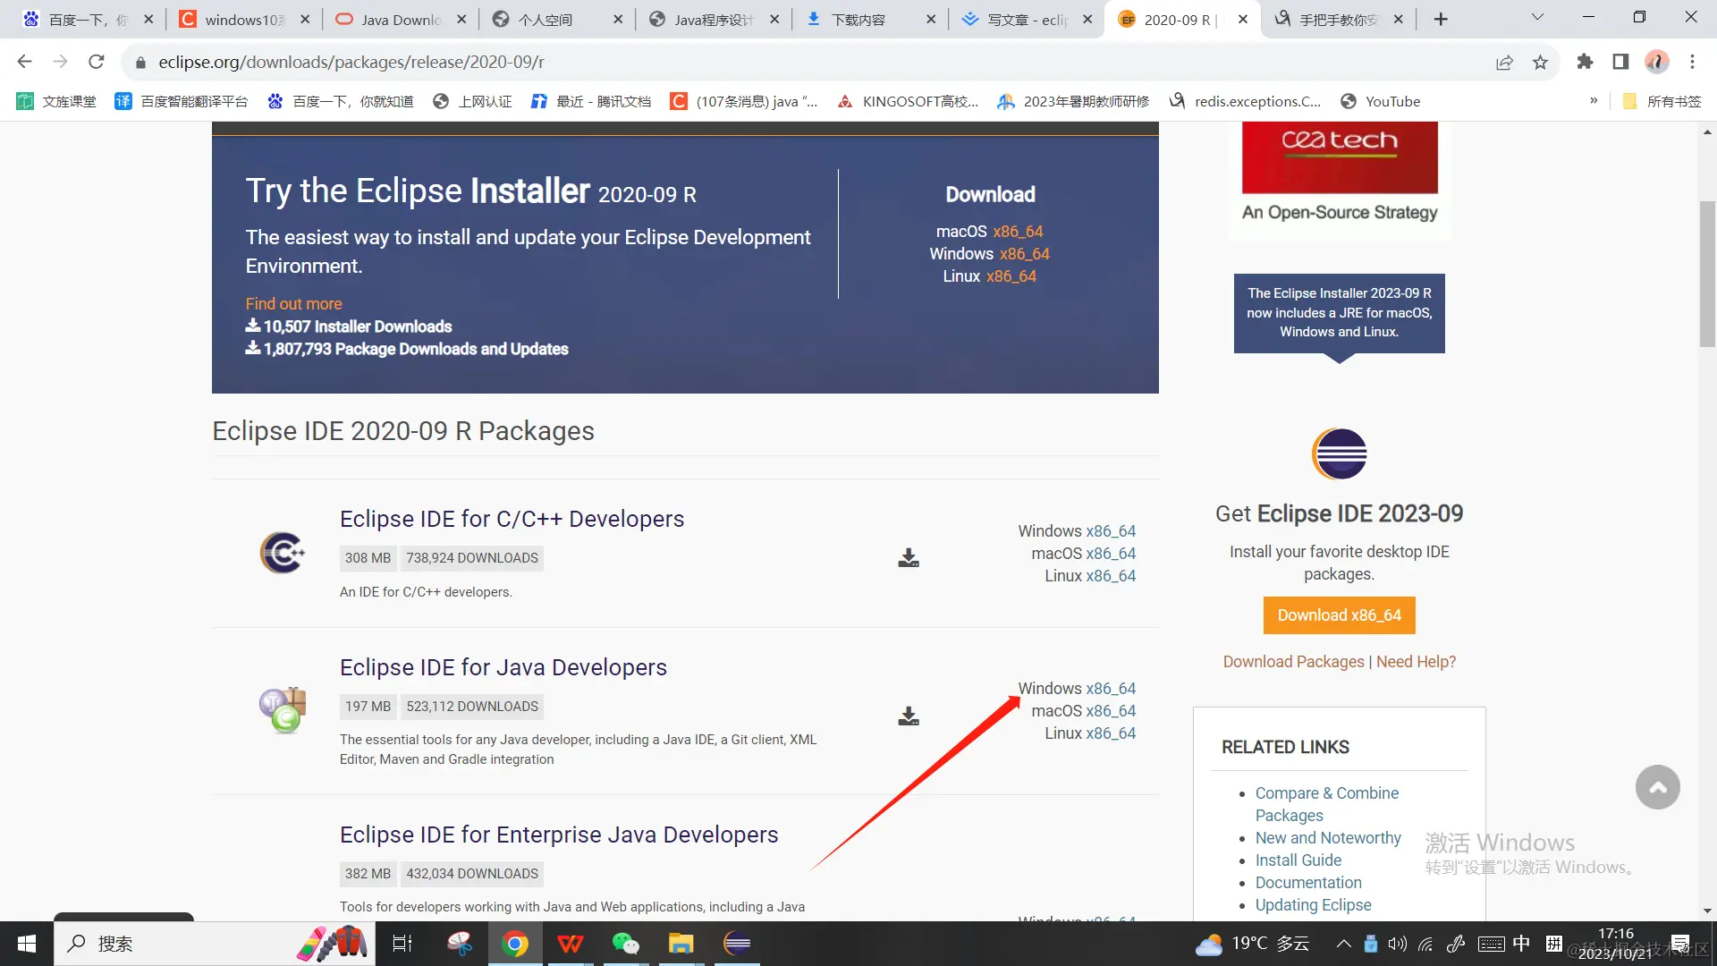Expand the tab search dropdown chevron
The image size is (1717, 966).
click(x=1537, y=17)
